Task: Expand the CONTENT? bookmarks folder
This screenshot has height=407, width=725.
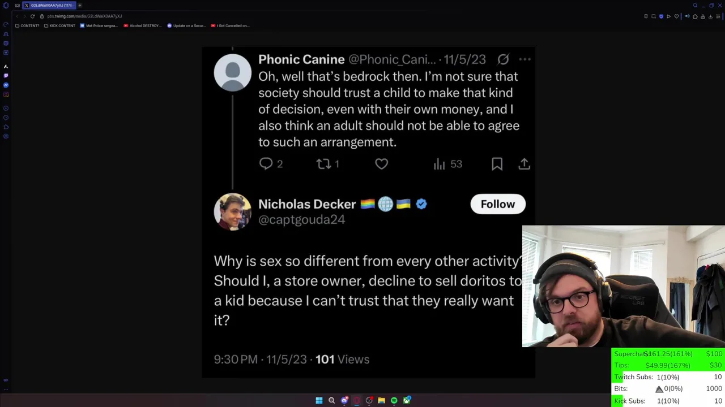Action: 27,25
